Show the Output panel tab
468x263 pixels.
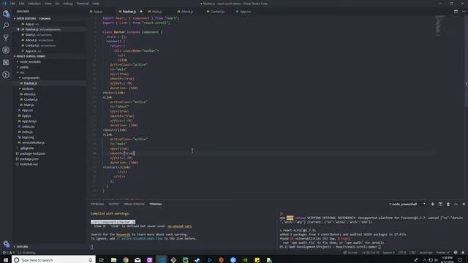[x=114, y=205]
